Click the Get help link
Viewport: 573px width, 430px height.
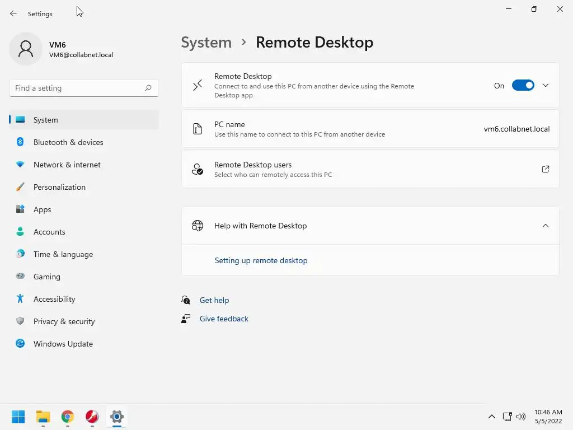coord(214,300)
